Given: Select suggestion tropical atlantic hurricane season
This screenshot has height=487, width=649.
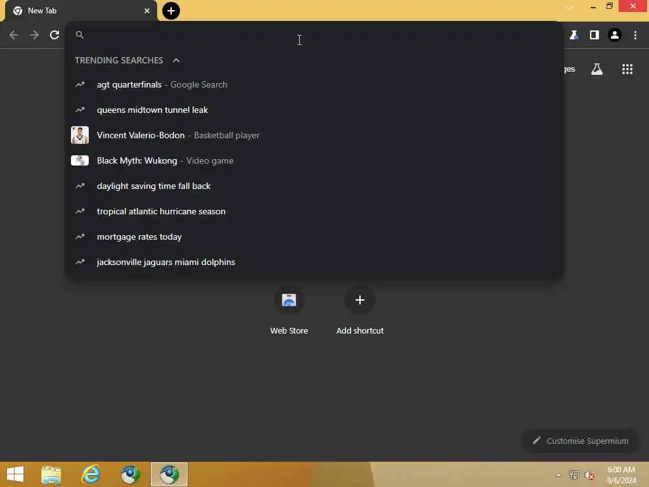Looking at the screenshot, I should [314, 211].
